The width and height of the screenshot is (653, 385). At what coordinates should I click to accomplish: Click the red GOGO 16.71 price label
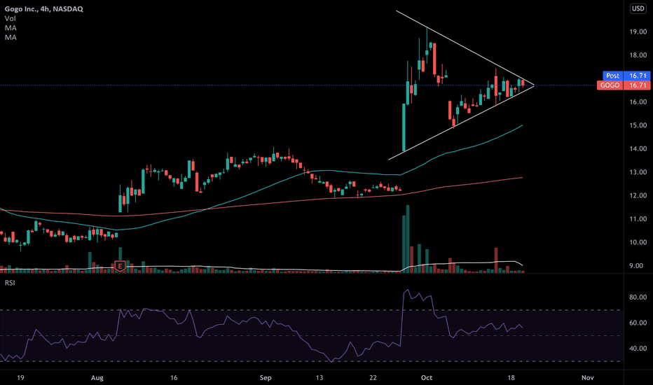coord(624,85)
